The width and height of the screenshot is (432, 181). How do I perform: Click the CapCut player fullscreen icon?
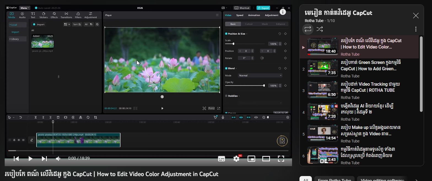coord(219,108)
